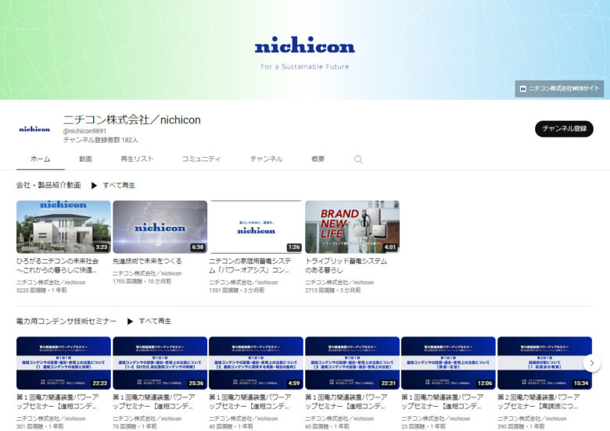
Task: Play the 22:22 seminar video thumbnail
Action: (64, 363)
